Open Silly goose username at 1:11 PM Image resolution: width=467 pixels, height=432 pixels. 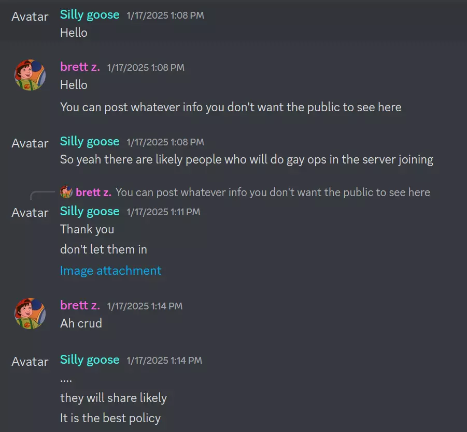tap(90, 211)
